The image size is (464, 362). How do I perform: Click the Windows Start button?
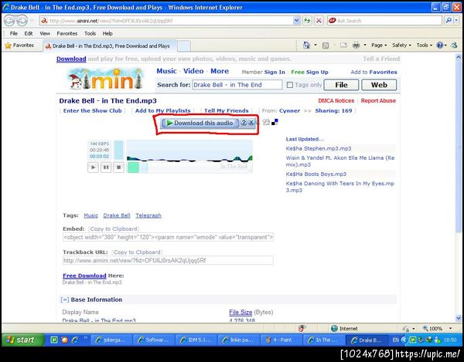point(22,340)
